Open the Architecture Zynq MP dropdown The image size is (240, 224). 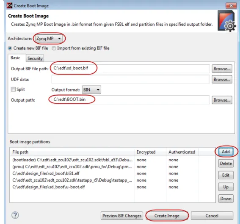(49, 39)
